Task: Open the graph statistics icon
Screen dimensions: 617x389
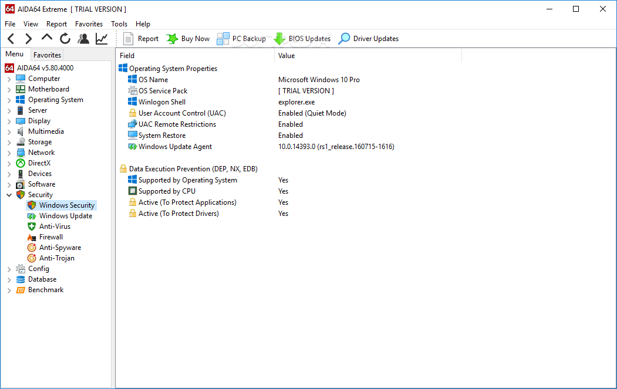Action: (102, 39)
